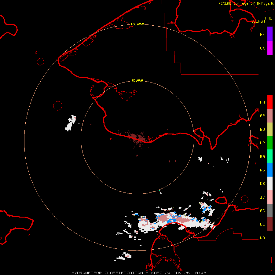This screenshot has height=275, width=275.
Task: Click the DS legend label
Action: 262,184
